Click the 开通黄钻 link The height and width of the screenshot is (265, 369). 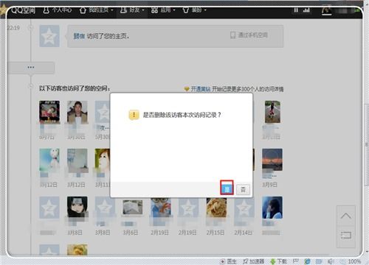click(x=201, y=89)
